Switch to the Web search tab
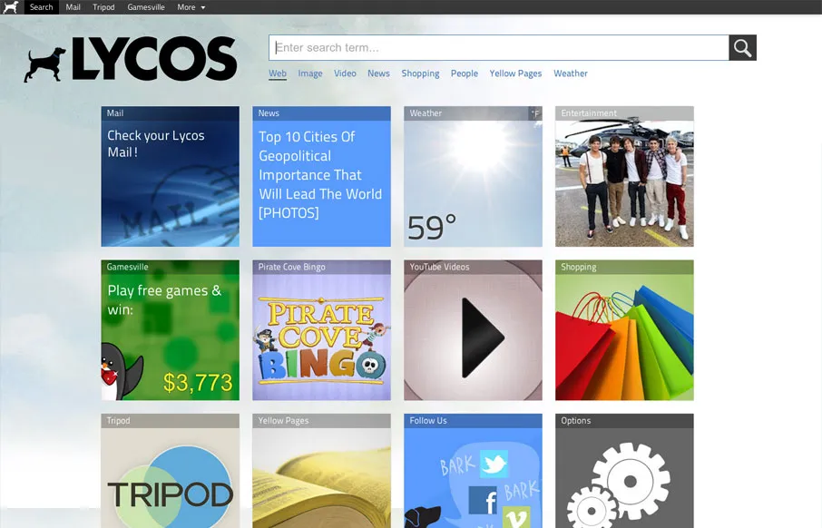Screen dimensions: 822x528 point(278,73)
